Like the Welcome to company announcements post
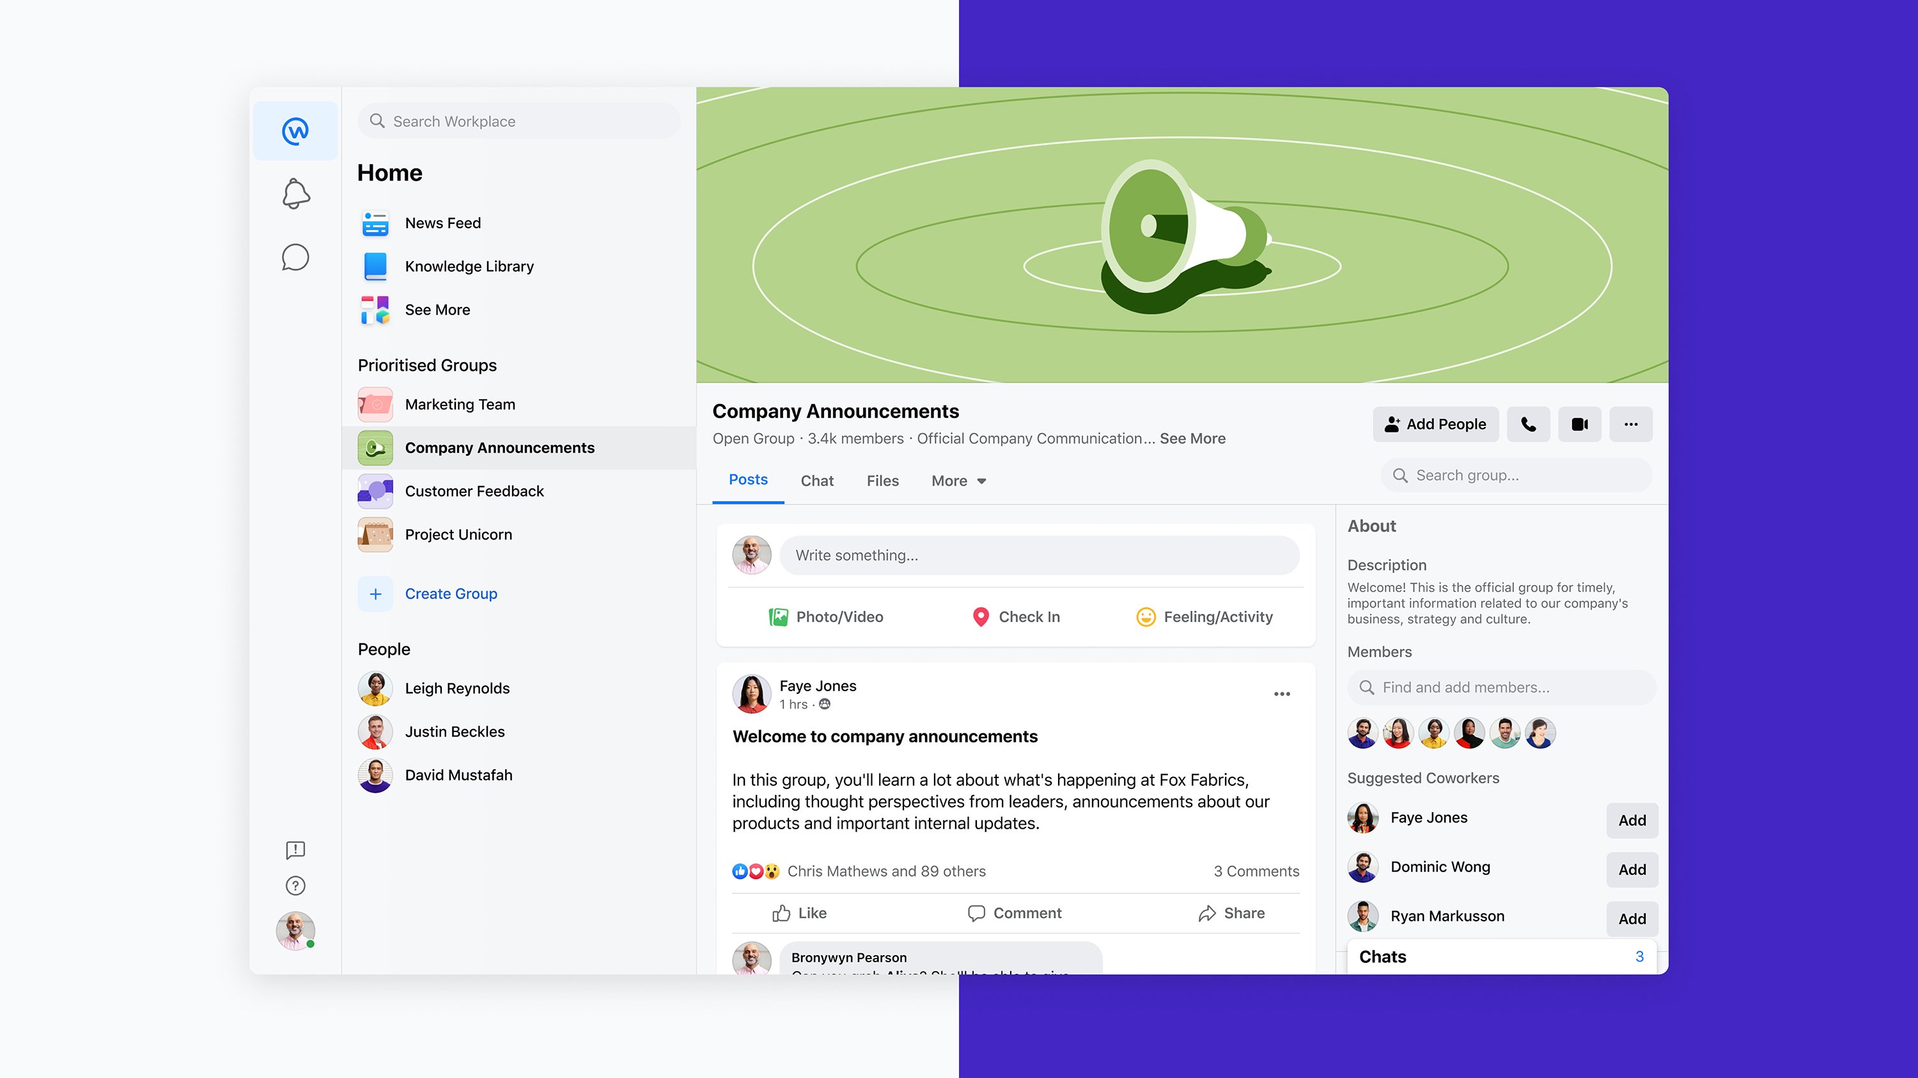Screen dimensions: 1918x1078 pyautogui.click(x=800, y=913)
